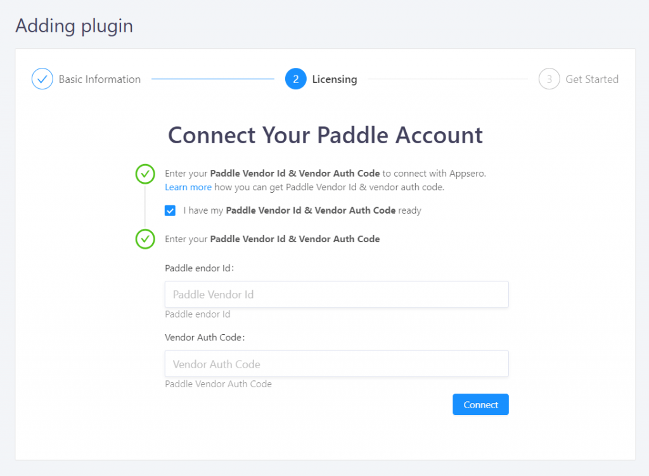Click the progress line between Basic Information and Licensing
Viewport: 649px width, 476px height.
[x=213, y=79]
